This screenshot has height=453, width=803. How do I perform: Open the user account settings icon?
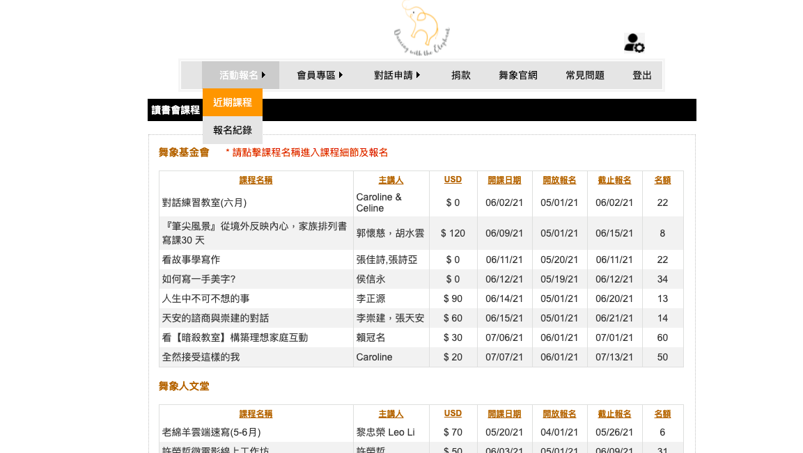tap(634, 43)
